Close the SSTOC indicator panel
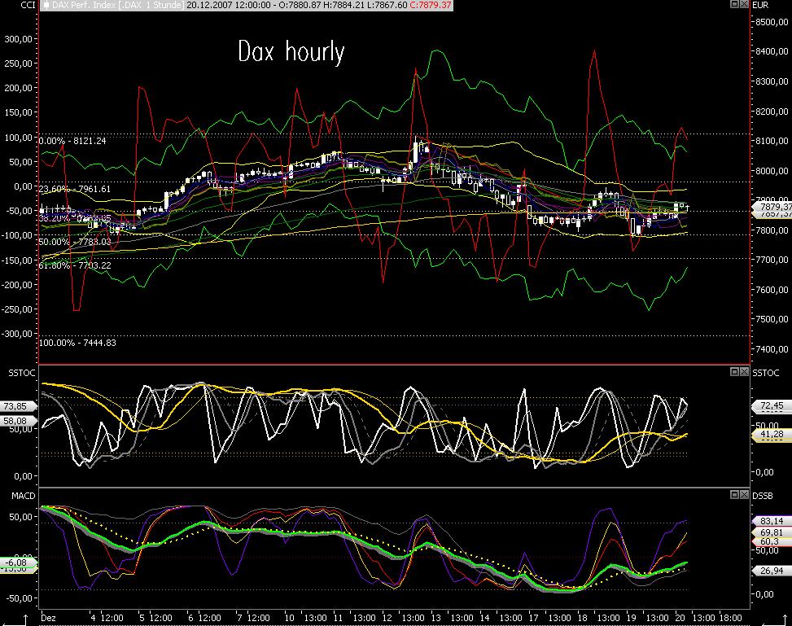Viewport: 792px width, 626px height. click(744, 372)
